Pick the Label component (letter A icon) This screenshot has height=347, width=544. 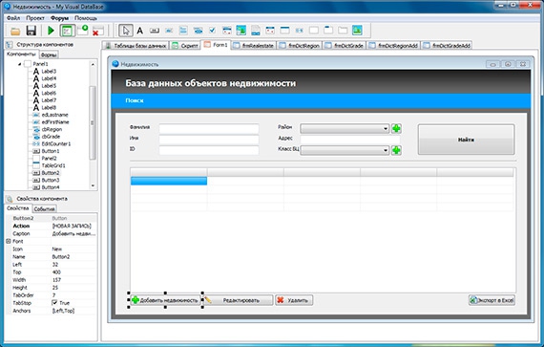point(139,31)
